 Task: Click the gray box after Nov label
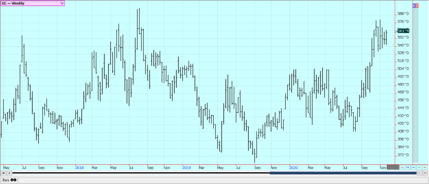[x=393, y=167]
